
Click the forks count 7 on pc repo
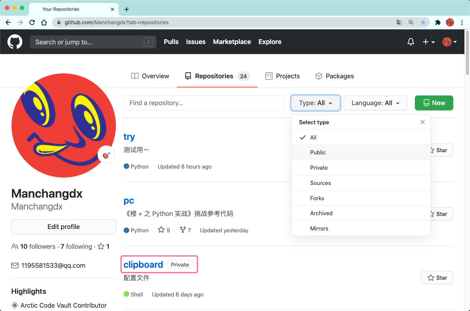coord(185,230)
